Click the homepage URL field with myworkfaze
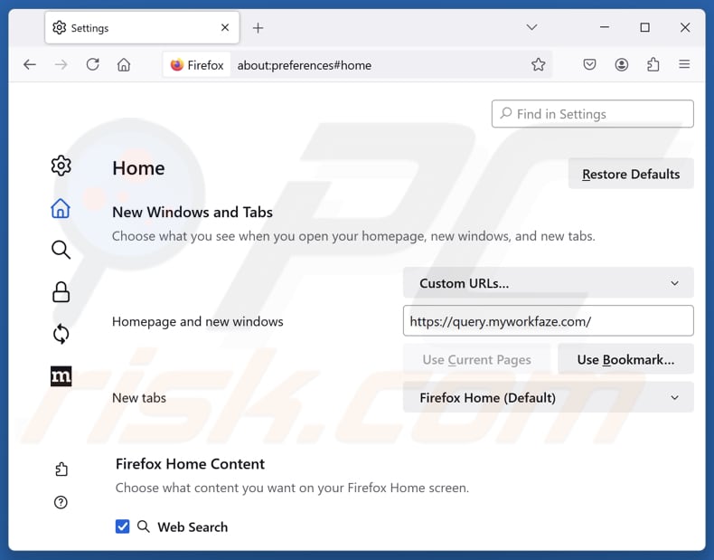The height and width of the screenshot is (560, 714). (x=549, y=321)
